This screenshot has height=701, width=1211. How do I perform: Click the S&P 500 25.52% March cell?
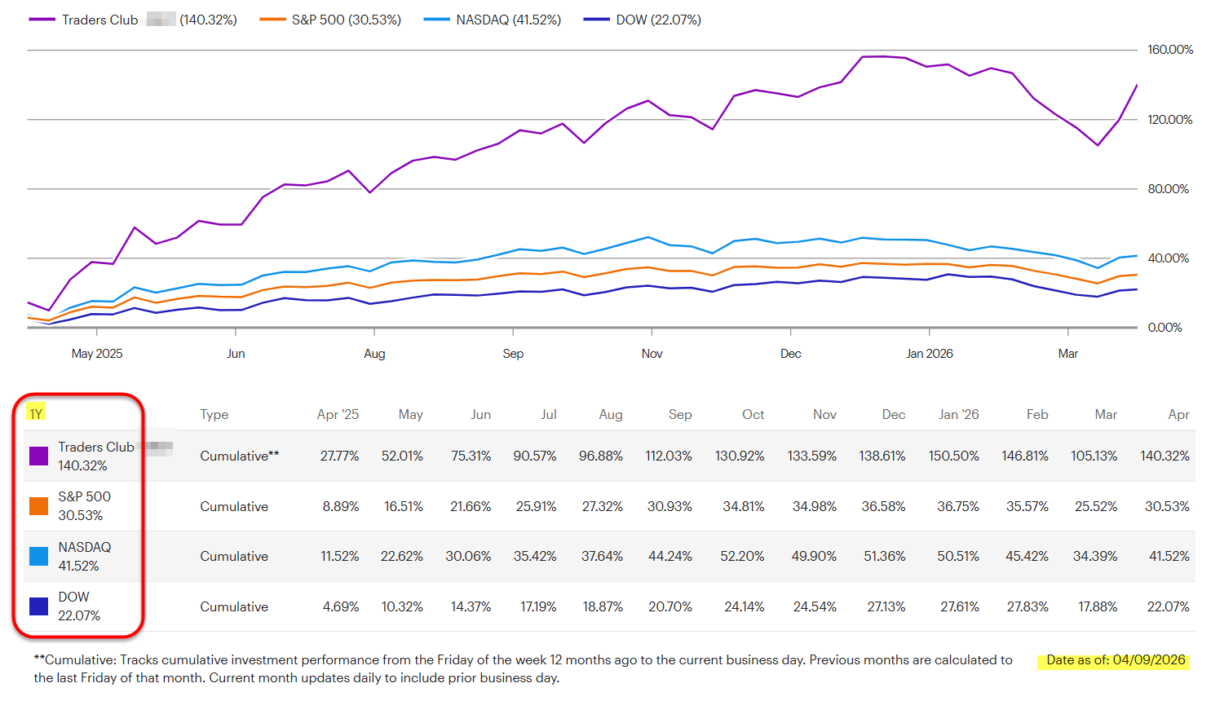click(x=1095, y=506)
